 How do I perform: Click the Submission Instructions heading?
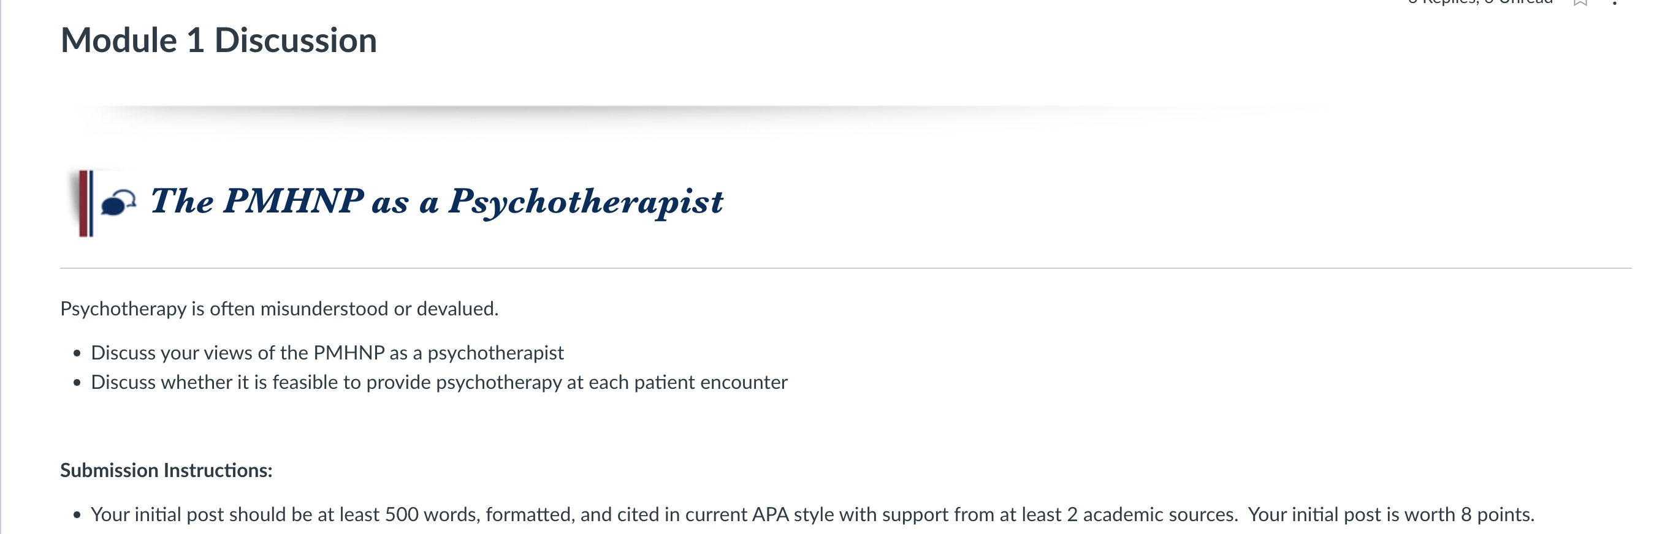166,470
